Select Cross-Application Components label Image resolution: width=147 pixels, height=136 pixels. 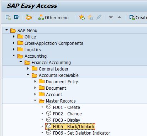pos(54,43)
